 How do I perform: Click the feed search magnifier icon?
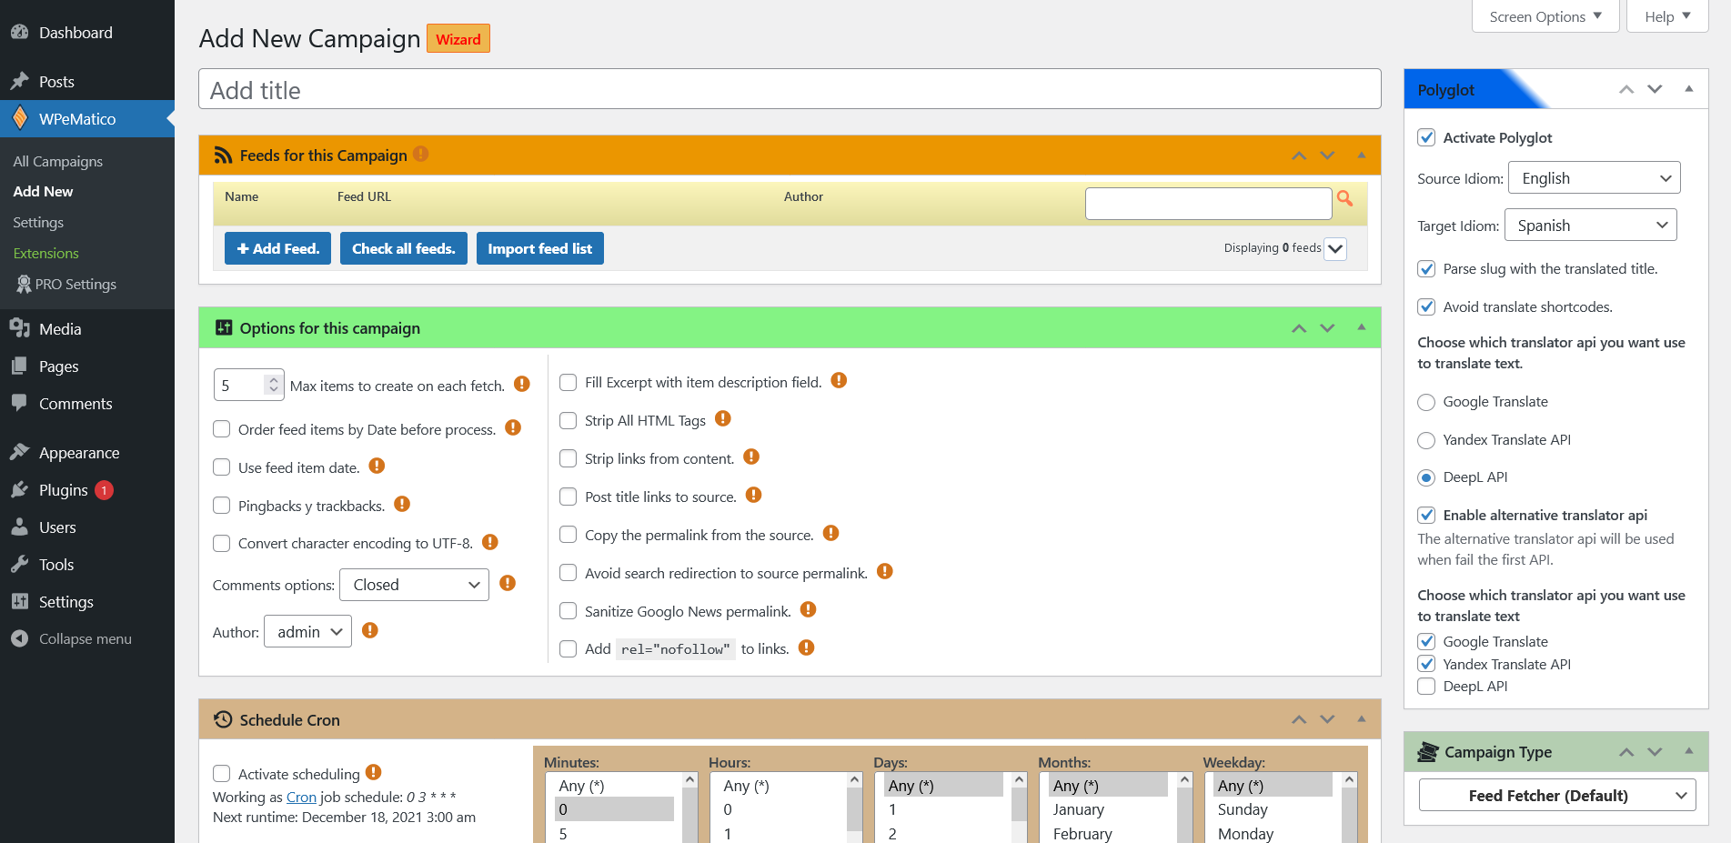click(x=1344, y=198)
